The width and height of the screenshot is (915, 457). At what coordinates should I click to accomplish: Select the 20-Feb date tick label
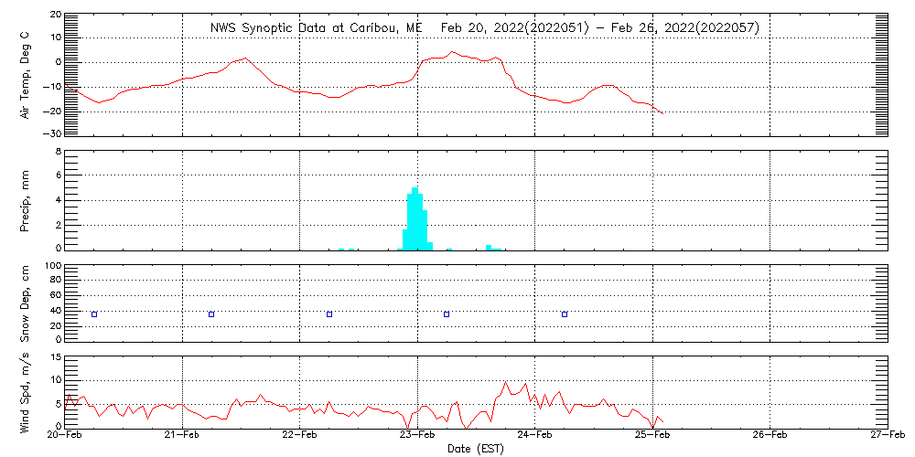point(66,437)
